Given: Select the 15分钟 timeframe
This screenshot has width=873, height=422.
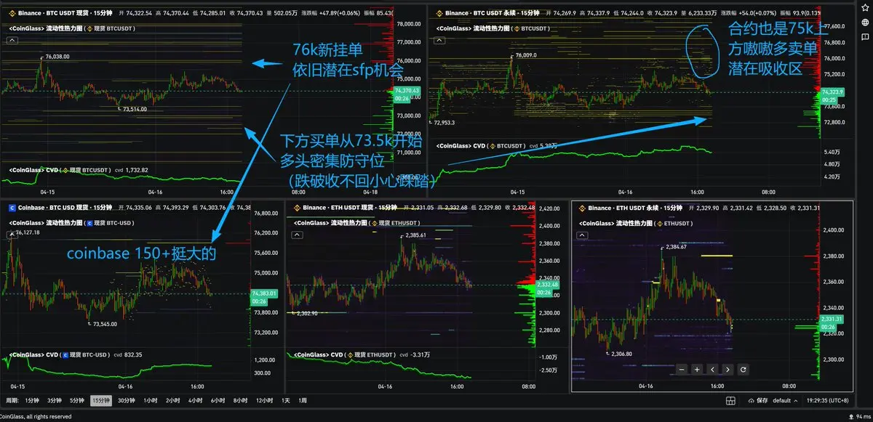Looking at the screenshot, I should click(x=100, y=400).
